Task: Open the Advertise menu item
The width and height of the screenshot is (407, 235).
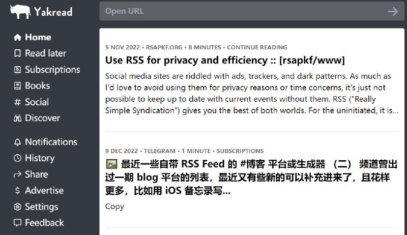Action: pos(44,191)
